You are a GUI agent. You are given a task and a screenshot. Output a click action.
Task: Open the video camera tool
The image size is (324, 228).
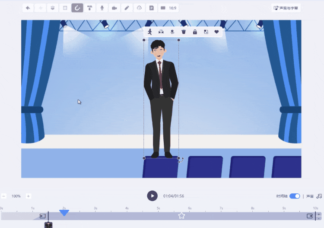[x=114, y=8]
